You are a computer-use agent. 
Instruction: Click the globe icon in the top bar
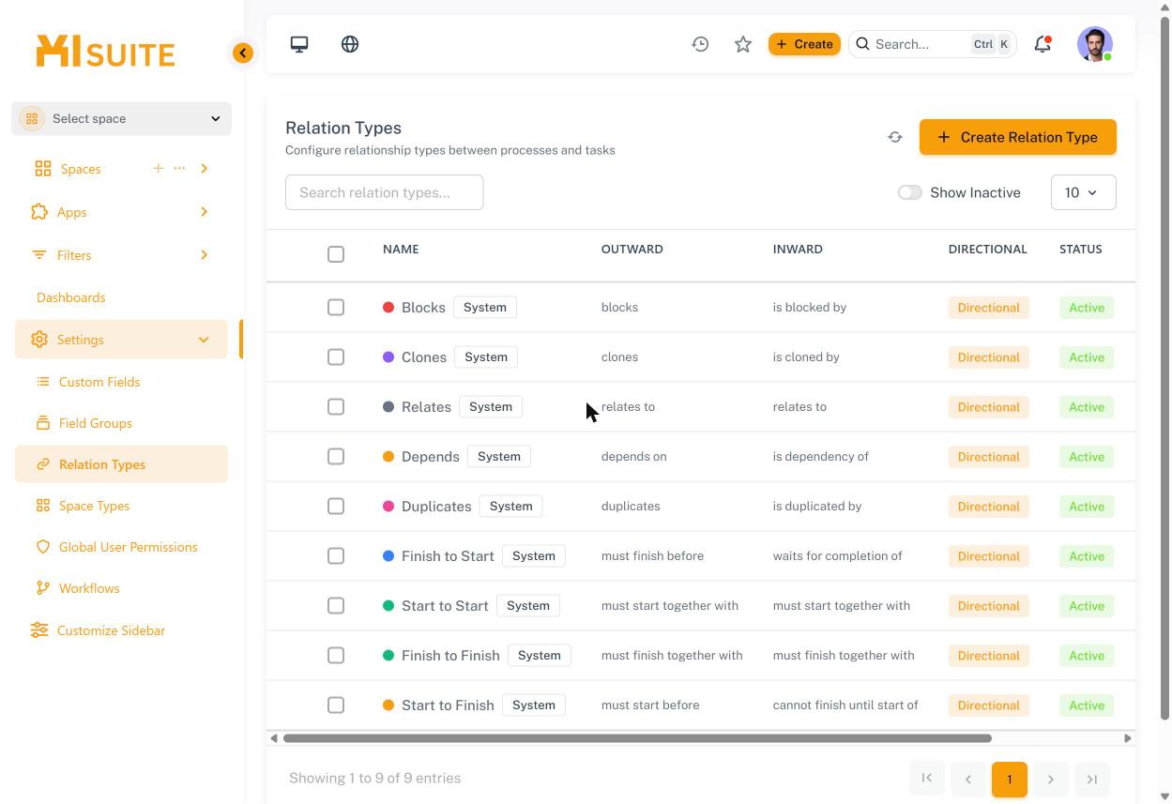(350, 44)
